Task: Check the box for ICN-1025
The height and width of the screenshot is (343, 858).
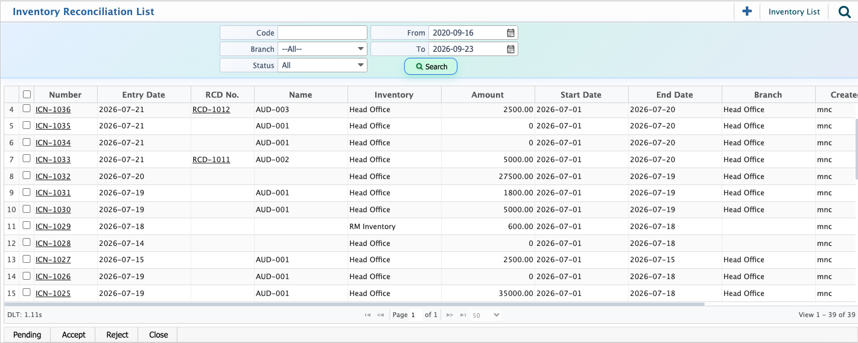Action: [27, 293]
